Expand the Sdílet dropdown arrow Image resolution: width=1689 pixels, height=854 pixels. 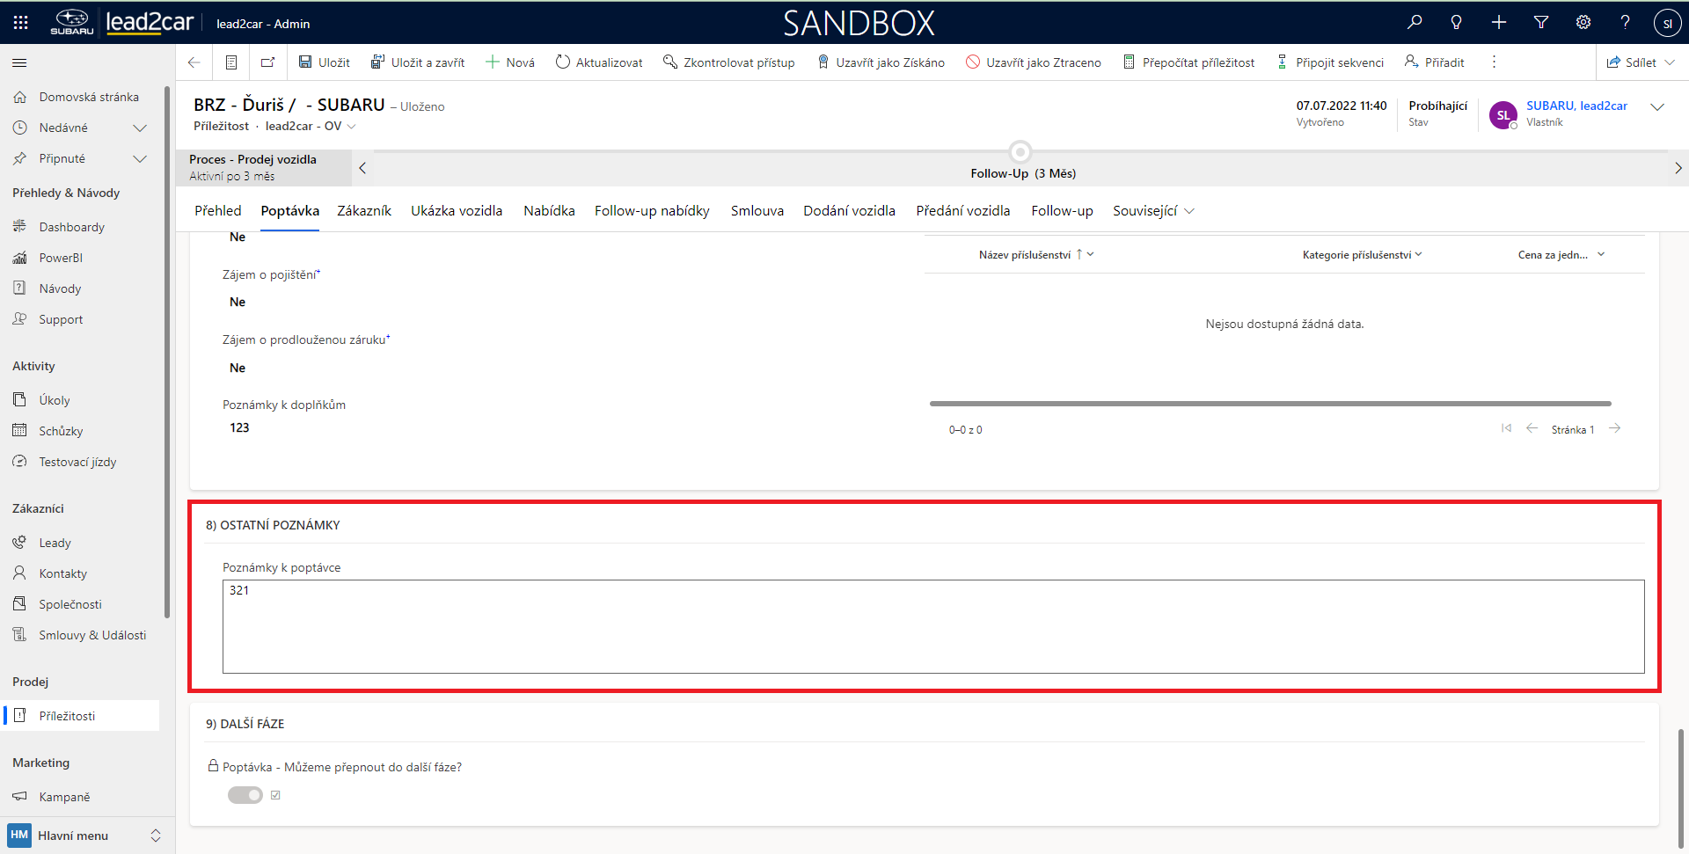point(1671,62)
